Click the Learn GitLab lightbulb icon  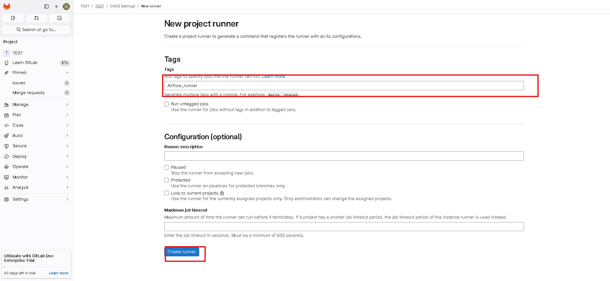(6, 63)
